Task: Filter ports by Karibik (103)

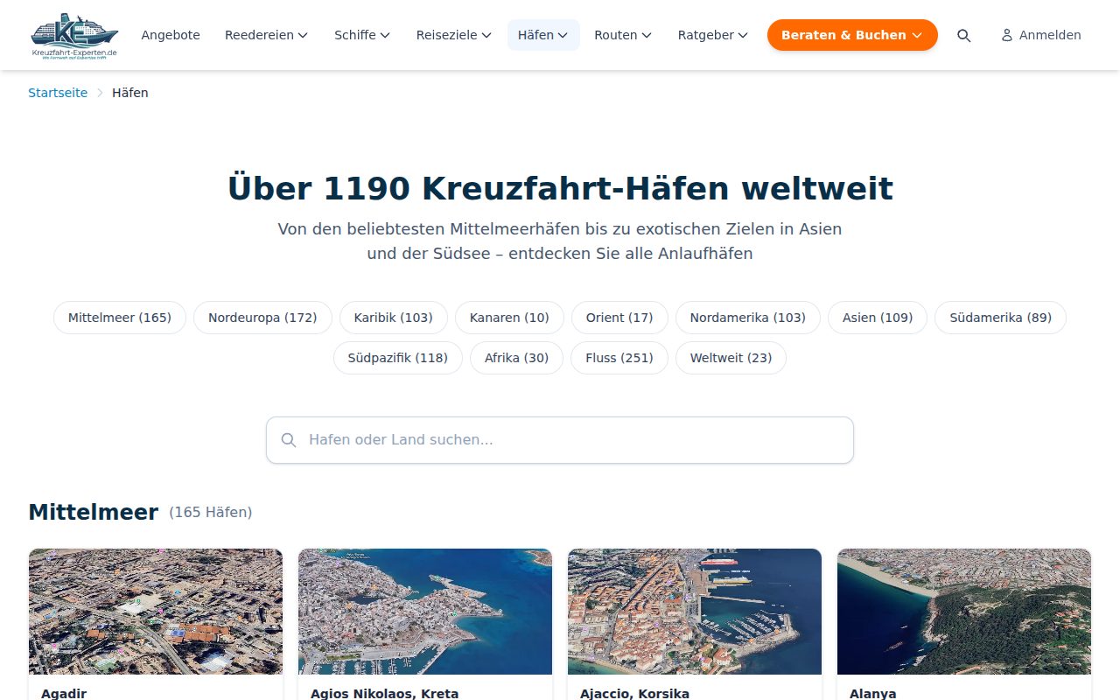Action: pos(393,318)
